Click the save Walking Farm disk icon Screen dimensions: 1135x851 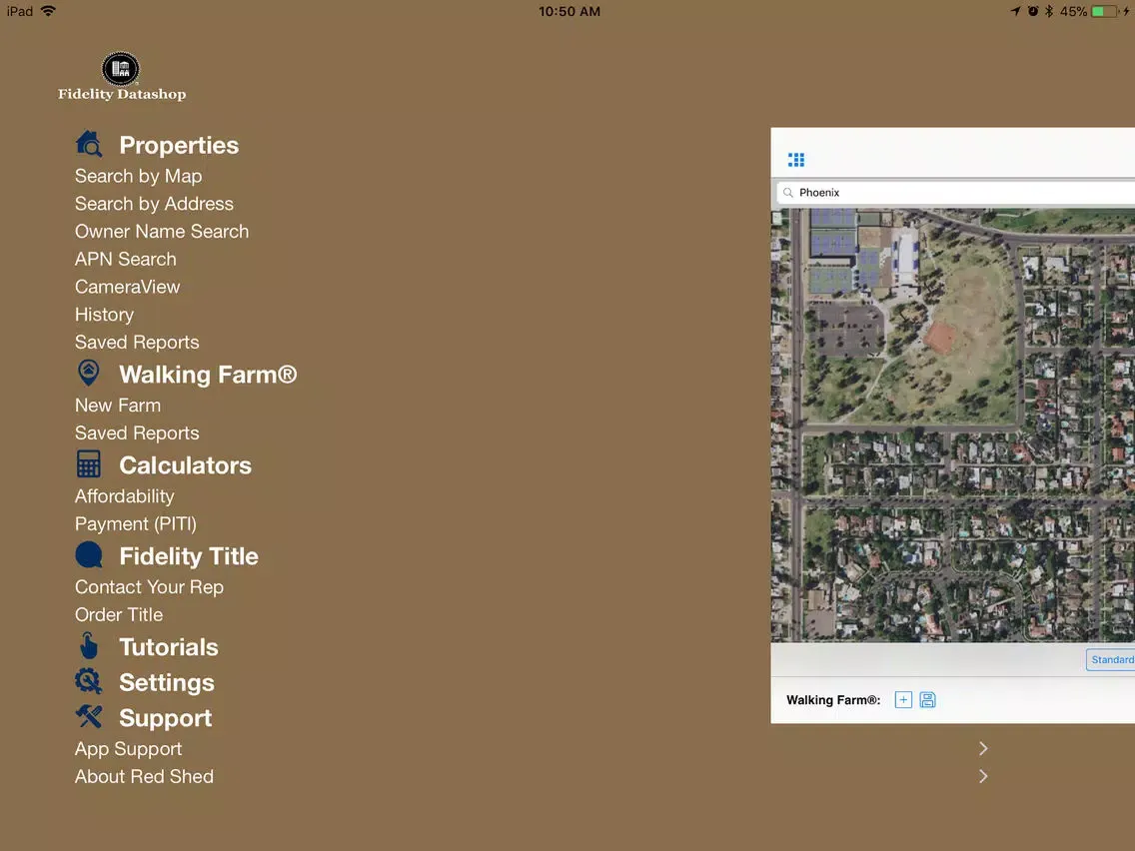point(927,700)
